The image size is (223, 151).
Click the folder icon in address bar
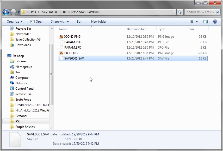pyautogui.click(x=23, y=12)
